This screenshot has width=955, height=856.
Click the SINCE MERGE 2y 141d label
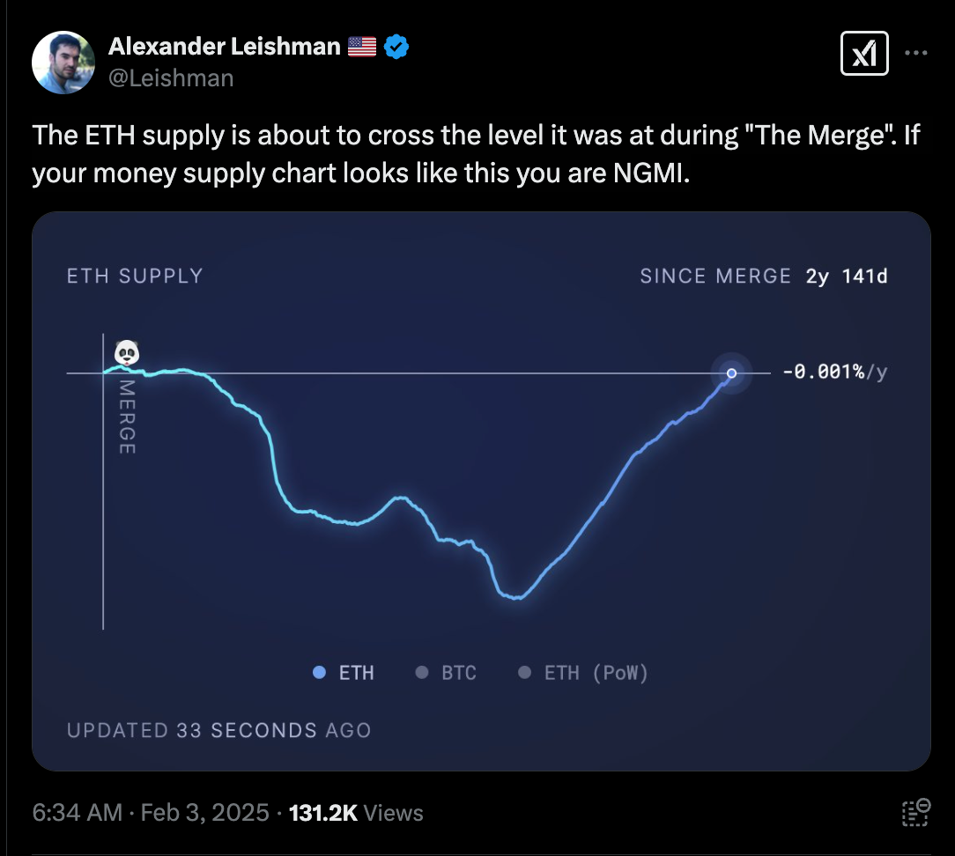[x=763, y=277]
